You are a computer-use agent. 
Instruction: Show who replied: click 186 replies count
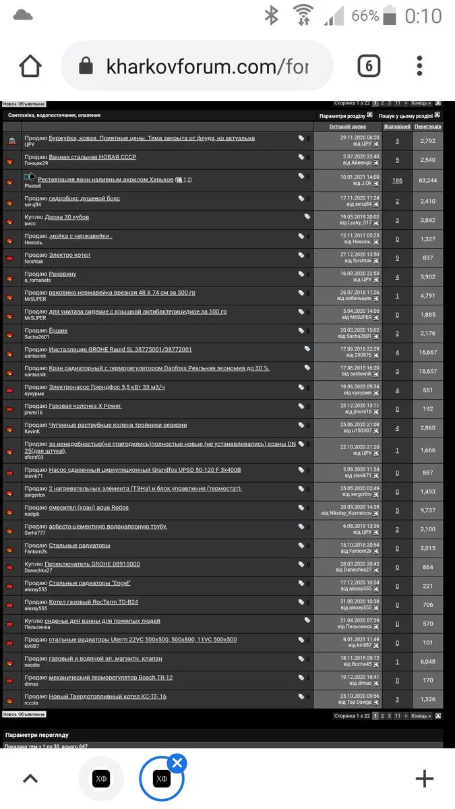pos(397,180)
